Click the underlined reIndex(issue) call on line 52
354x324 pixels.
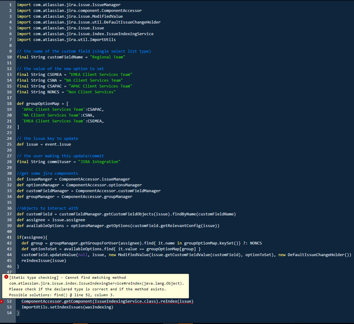click(x=177, y=301)
